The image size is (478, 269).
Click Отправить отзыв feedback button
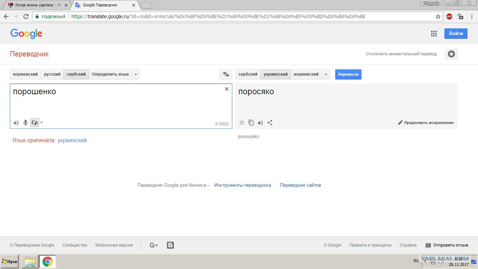click(x=447, y=245)
